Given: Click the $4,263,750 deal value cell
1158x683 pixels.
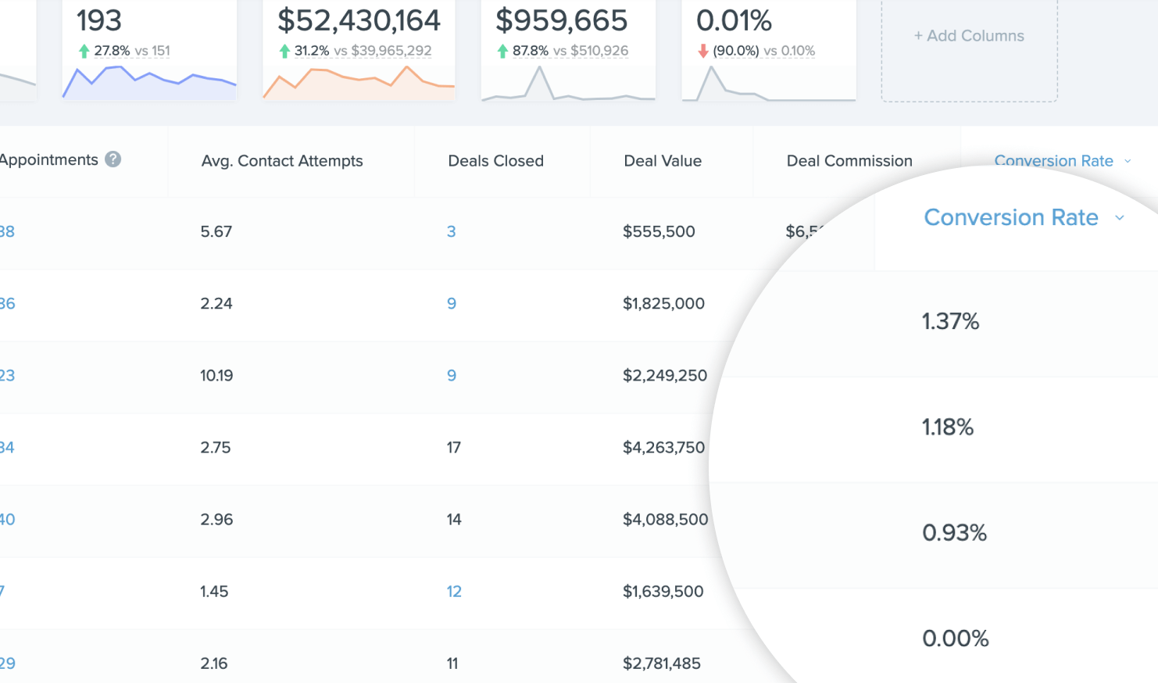Looking at the screenshot, I should pos(663,448).
